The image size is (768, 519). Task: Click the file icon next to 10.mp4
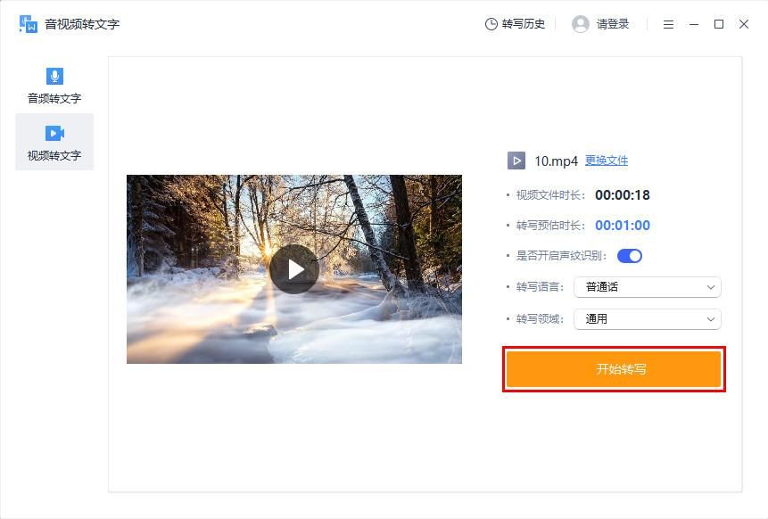[x=516, y=161]
